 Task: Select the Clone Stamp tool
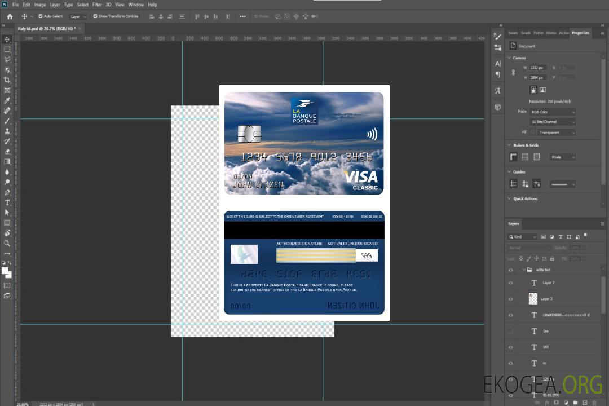[x=7, y=131]
